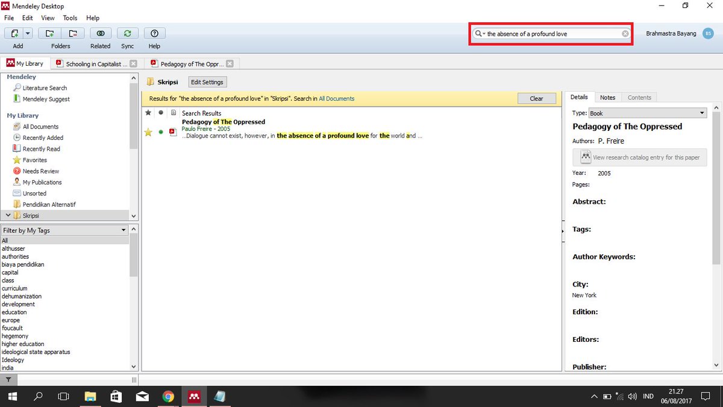Click the volume icon in system tray
This screenshot has width=723, height=407.
pyautogui.click(x=632, y=397)
